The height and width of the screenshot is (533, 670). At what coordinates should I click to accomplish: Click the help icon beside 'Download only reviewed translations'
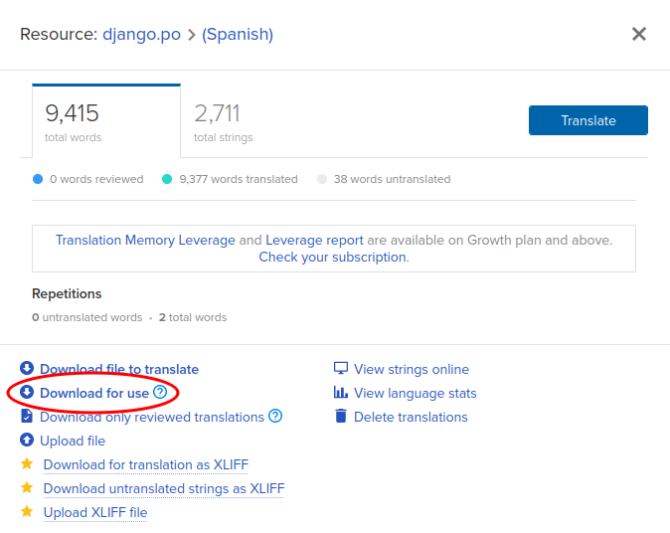pyautogui.click(x=275, y=417)
